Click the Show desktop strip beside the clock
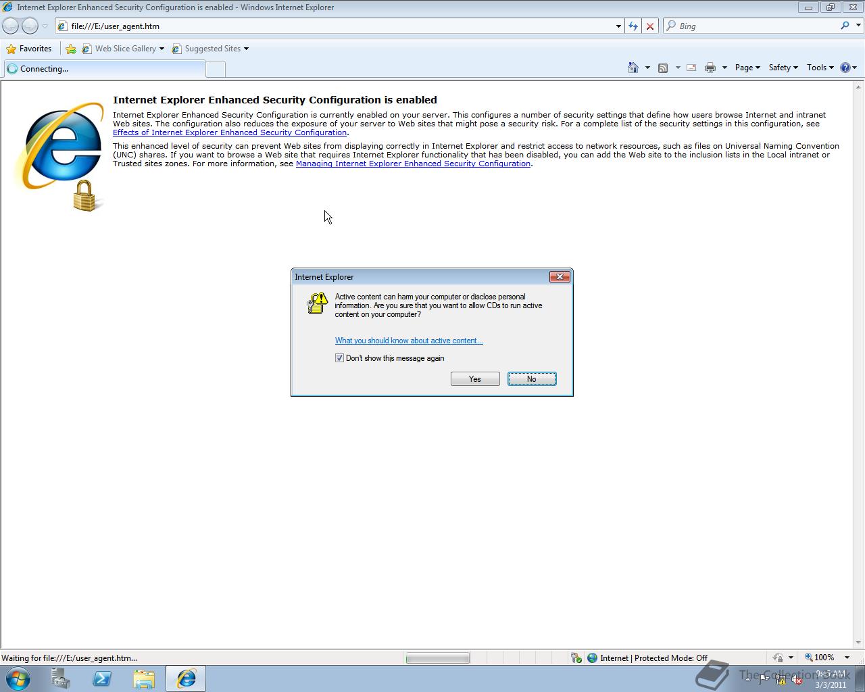Viewport: 865px width, 692px height. [860, 678]
